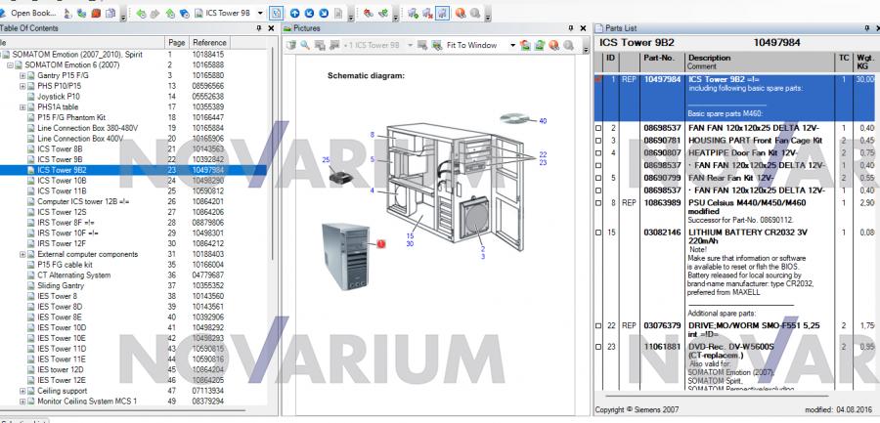880x423 pixels.
Task: Open the Fit To Window zoom dropdown
Action: 513,45
